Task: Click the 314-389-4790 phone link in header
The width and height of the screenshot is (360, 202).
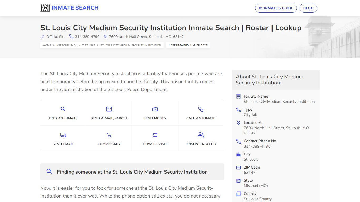Action: 87,37
